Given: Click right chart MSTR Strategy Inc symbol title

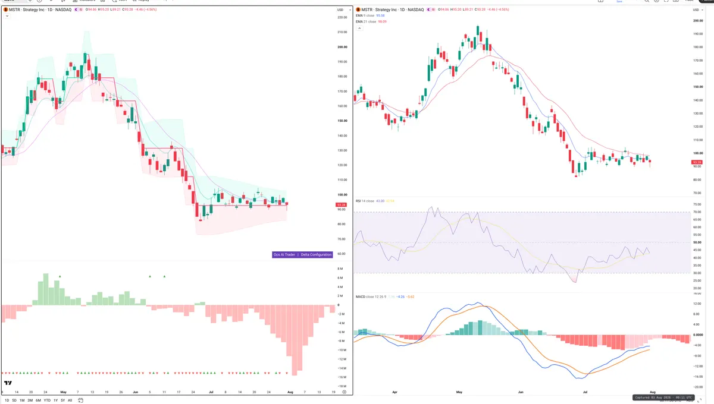Looking at the screenshot, I should click(x=393, y=10).
